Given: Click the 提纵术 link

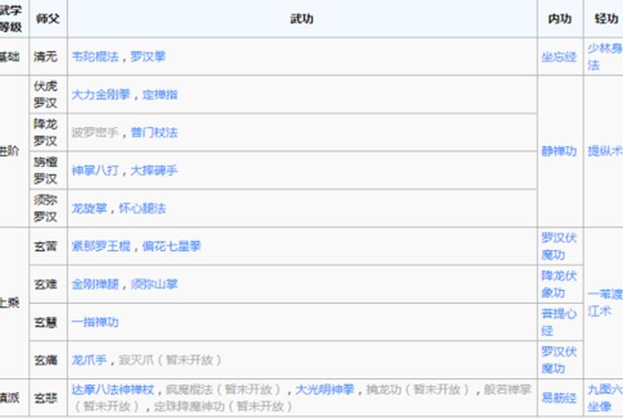Looking at the screenshot, I should point(604,151).
